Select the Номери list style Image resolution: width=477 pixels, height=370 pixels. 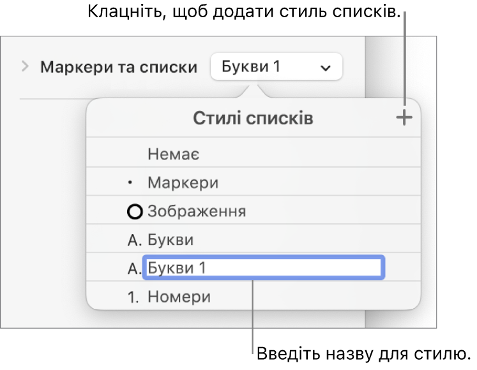[254, 296]
